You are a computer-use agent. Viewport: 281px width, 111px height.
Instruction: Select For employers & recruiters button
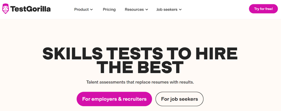[x=114, y=99]
